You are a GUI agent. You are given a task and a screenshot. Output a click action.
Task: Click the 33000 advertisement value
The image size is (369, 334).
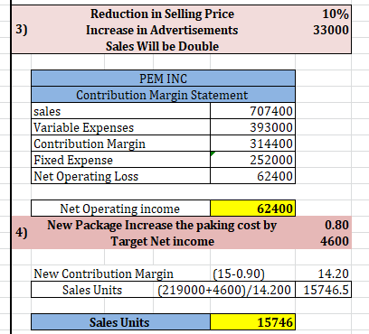331,30
